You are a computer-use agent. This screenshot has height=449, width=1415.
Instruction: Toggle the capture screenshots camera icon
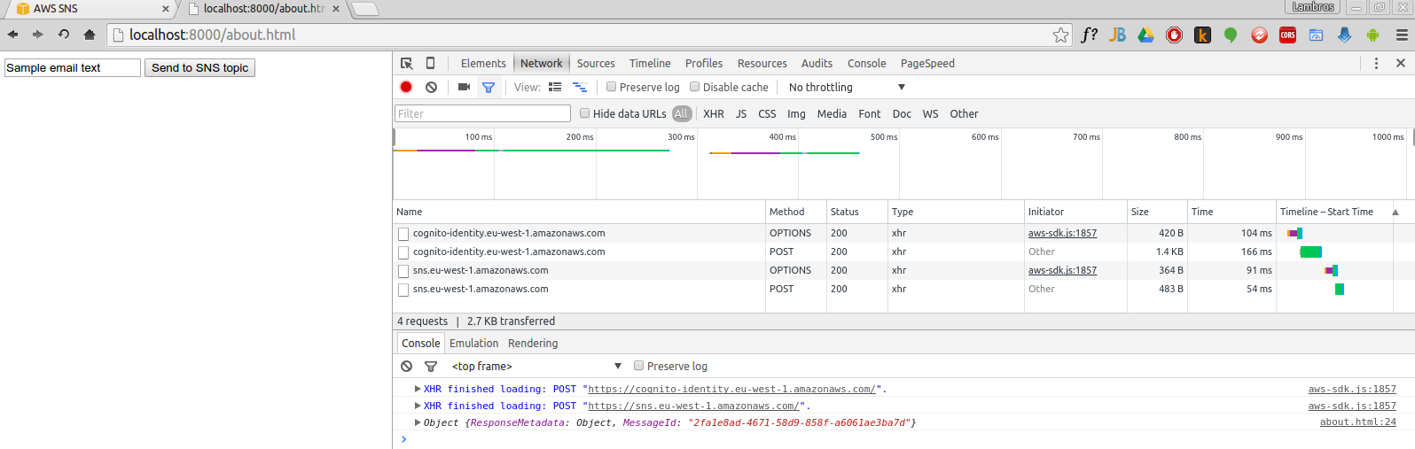(464, 87)
